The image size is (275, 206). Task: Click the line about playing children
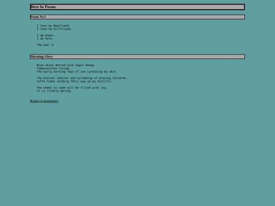(82, 78)
